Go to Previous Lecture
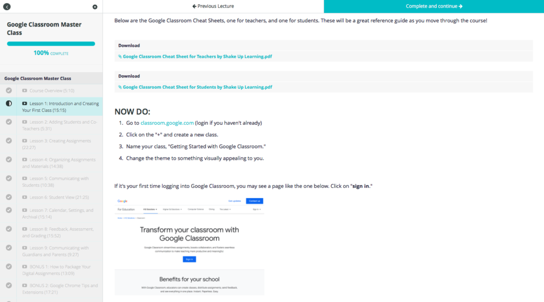Screen dimensions: 544x302 tap(214, 6)
